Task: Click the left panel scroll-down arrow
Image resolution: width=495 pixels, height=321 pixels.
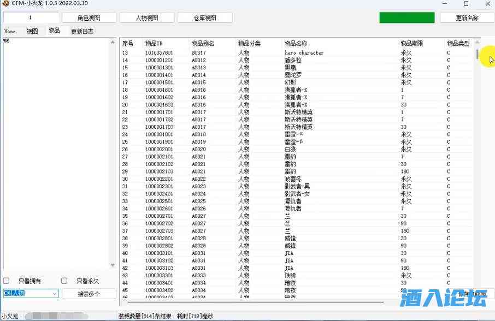Action: (x=113, y=265)
